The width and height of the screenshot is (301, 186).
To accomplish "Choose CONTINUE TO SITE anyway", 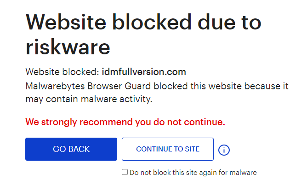I will pos(168,149).
